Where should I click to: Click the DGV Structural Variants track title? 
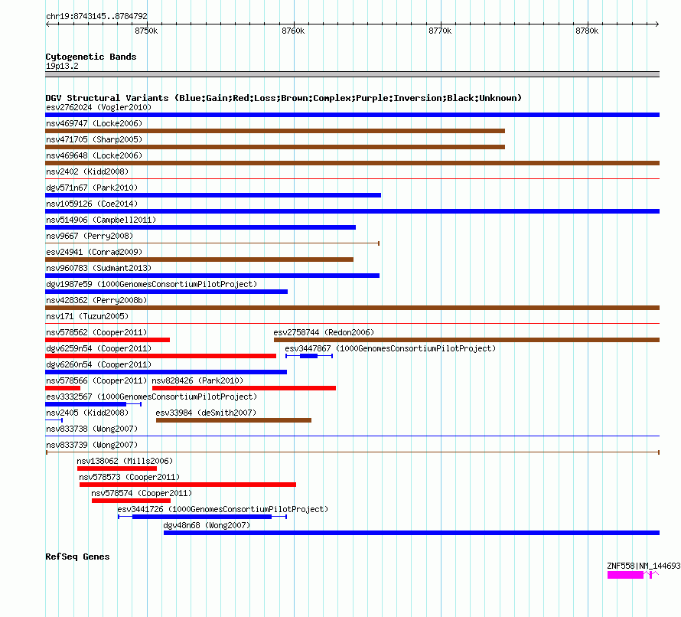(284, 98)
